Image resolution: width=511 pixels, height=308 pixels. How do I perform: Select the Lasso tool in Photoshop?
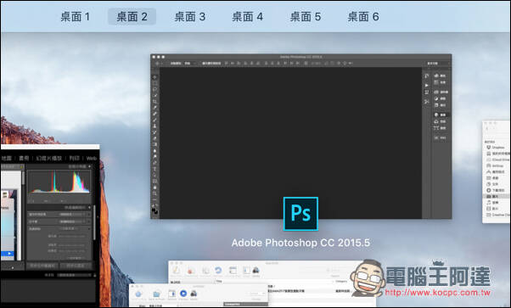pos(154,89)
